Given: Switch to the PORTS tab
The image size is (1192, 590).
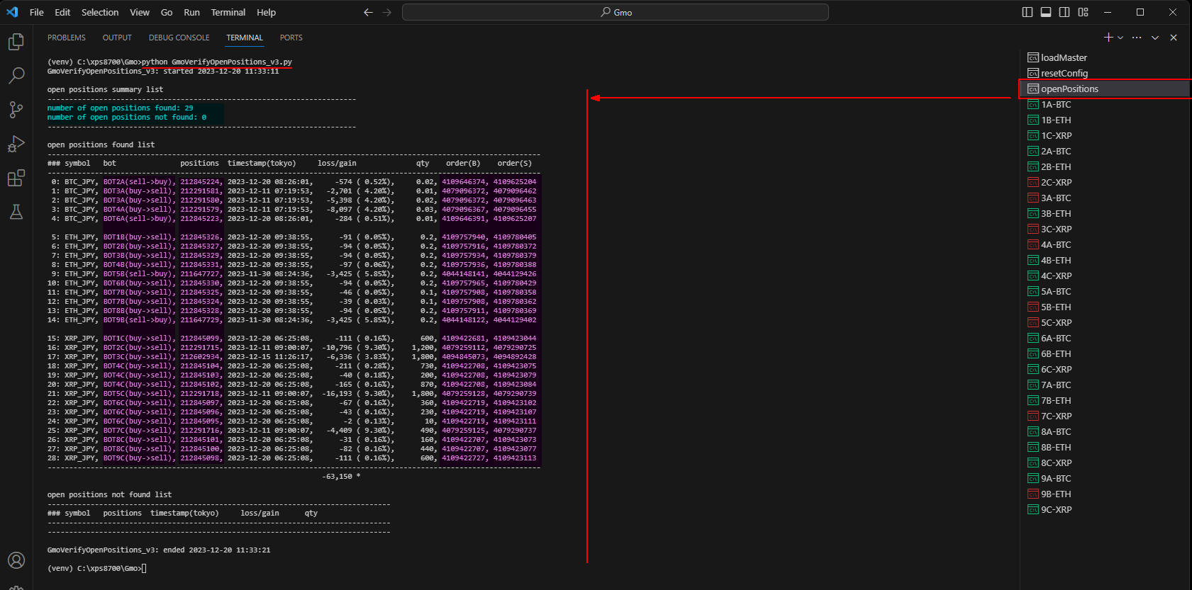Looking at the screenshot, I should coord(291,38).
